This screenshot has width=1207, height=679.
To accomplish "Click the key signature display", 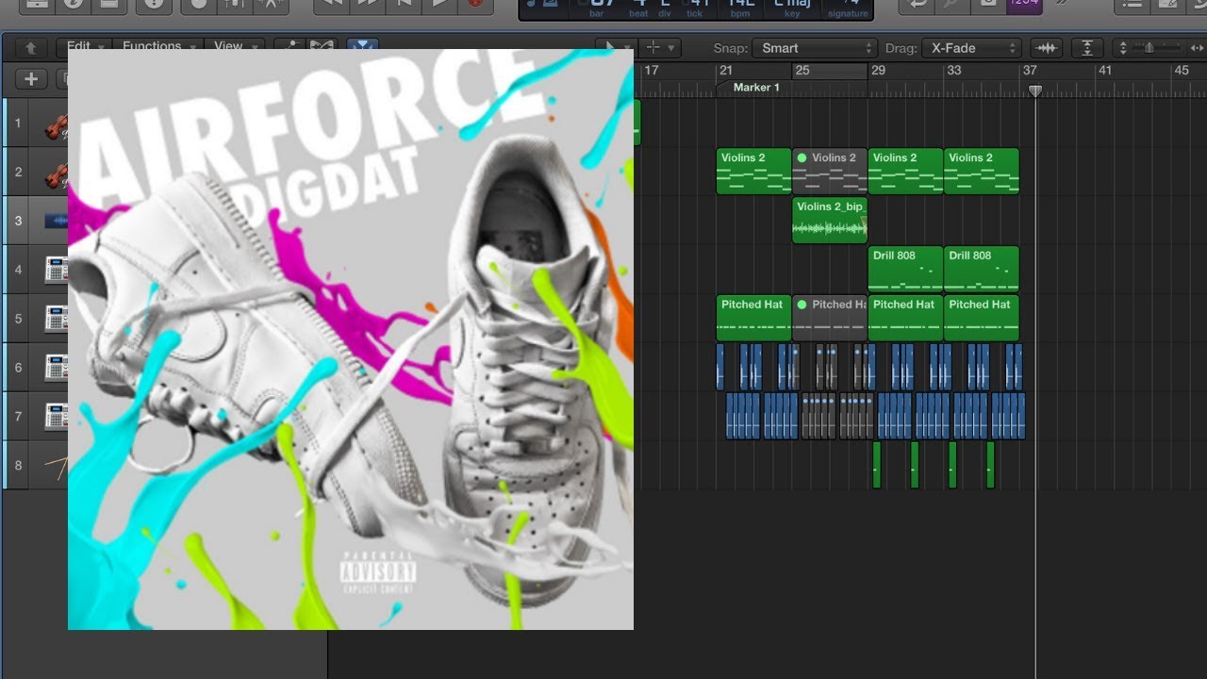I will click(792, 8).
